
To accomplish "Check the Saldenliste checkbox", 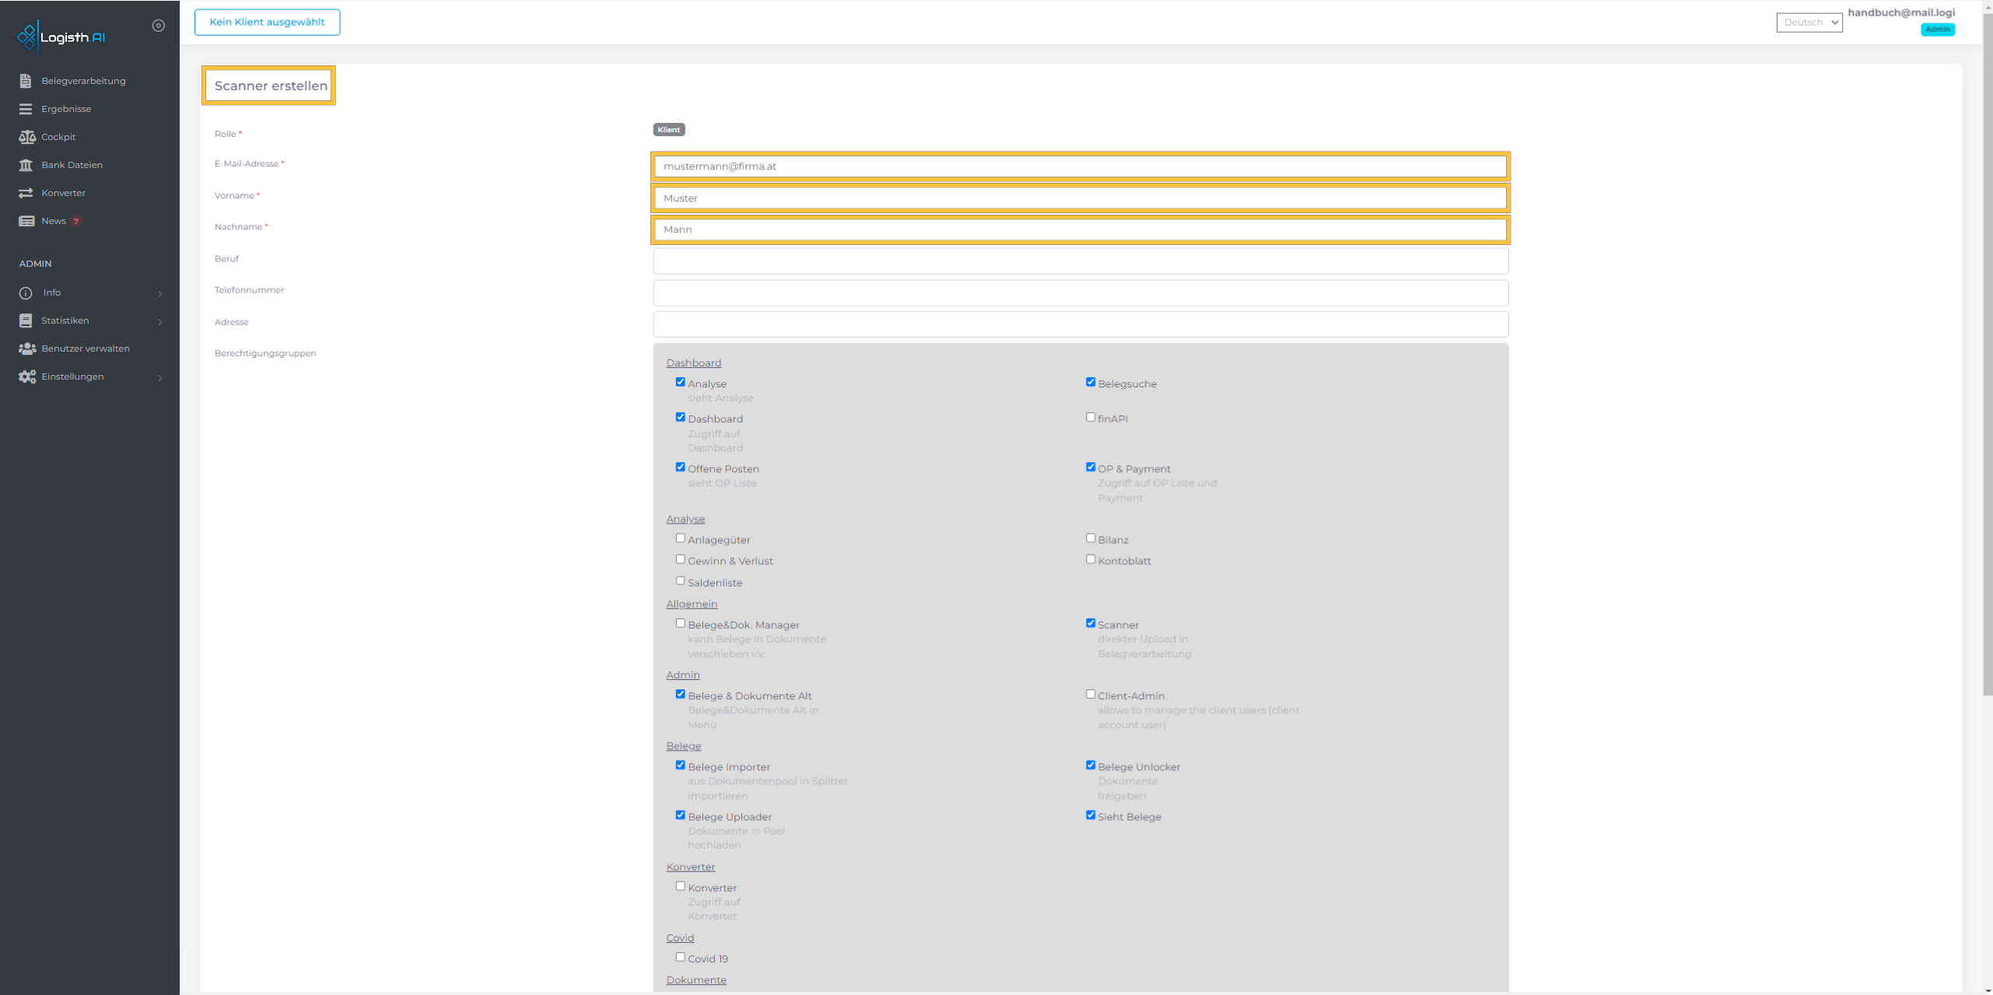I will pos(681,580).
